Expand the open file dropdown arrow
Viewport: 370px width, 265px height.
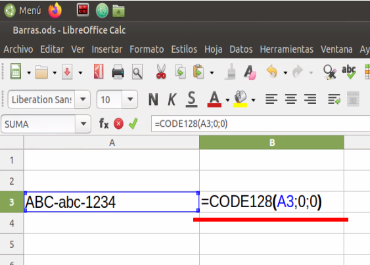coord(55,73)
